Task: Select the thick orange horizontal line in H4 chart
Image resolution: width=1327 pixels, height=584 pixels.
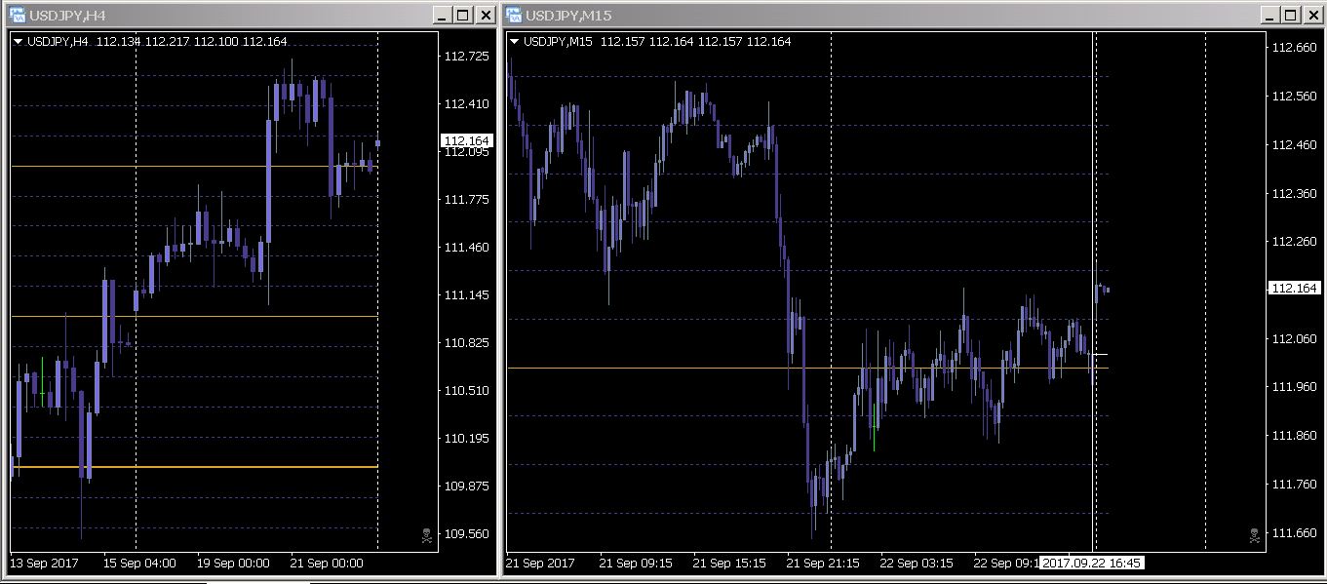Action: click(194, 467)
